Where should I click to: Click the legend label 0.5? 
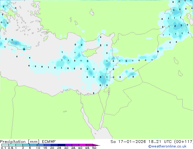(x=10, y=148)
